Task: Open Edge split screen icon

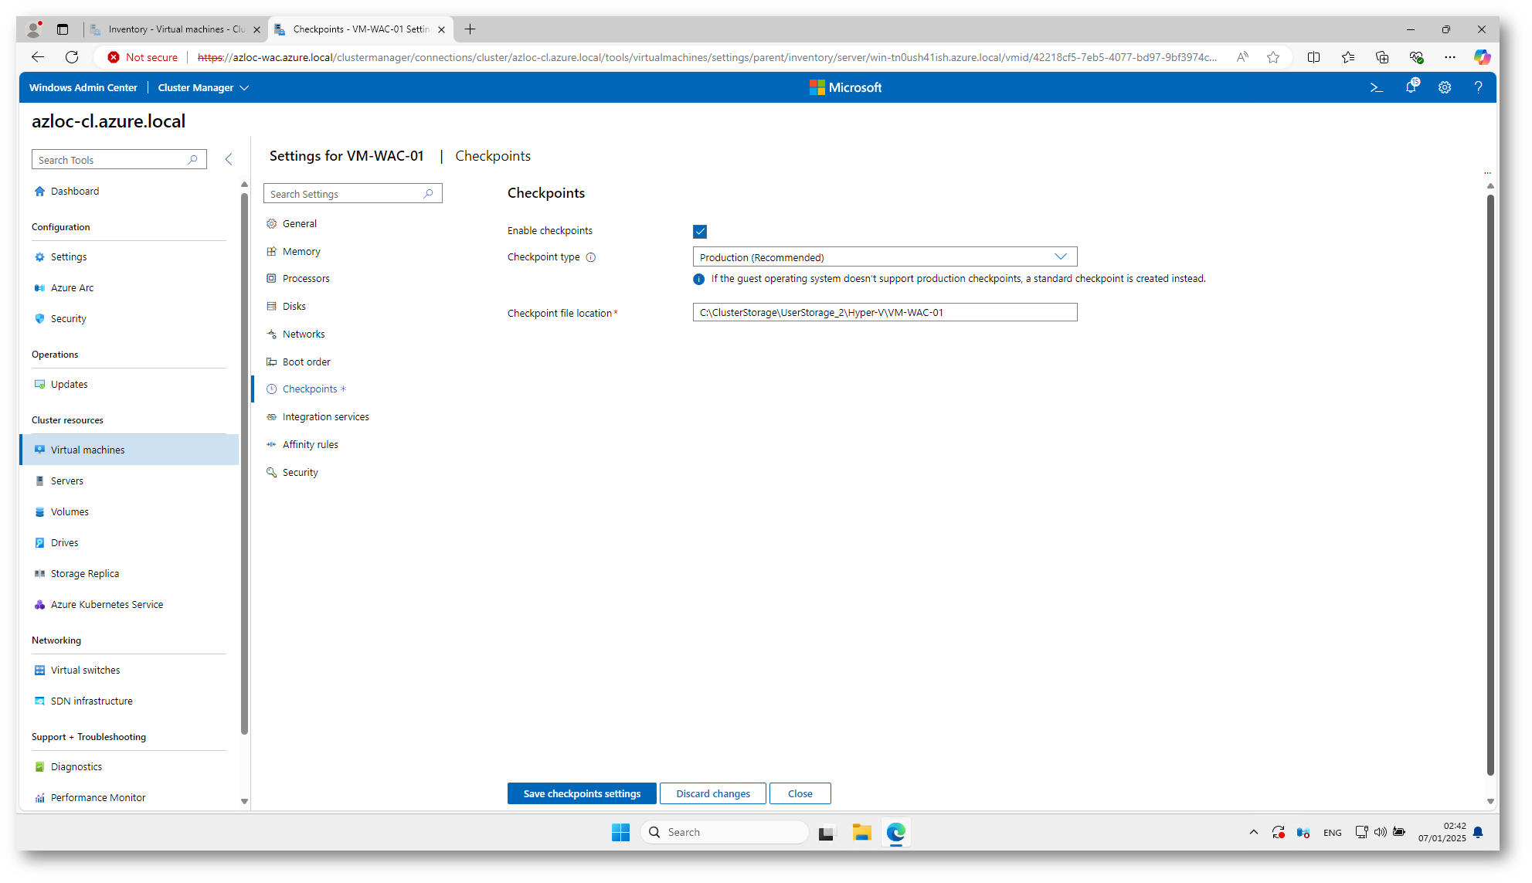Action: (1313, 57)
